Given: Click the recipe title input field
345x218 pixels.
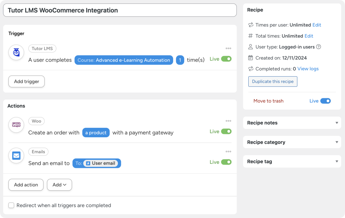Looking at the screenshot, I should (120, 10).
